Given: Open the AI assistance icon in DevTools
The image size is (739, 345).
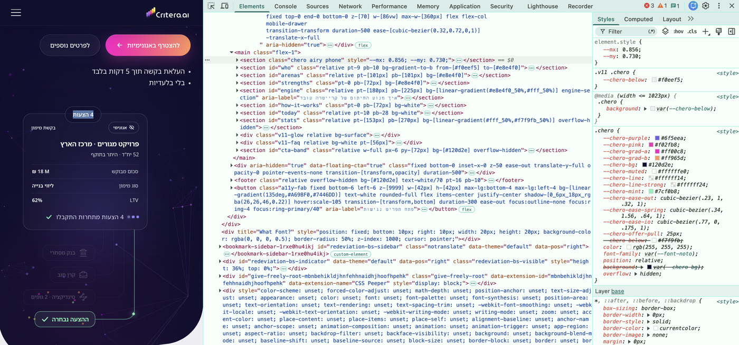Looking at the screenshot, I should click(693, 6).
